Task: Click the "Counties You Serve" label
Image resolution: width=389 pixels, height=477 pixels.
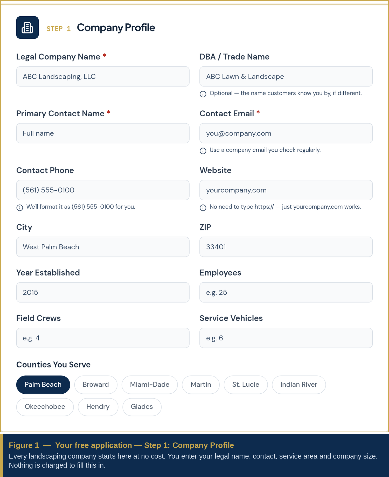Action: (x=53, y=365)
